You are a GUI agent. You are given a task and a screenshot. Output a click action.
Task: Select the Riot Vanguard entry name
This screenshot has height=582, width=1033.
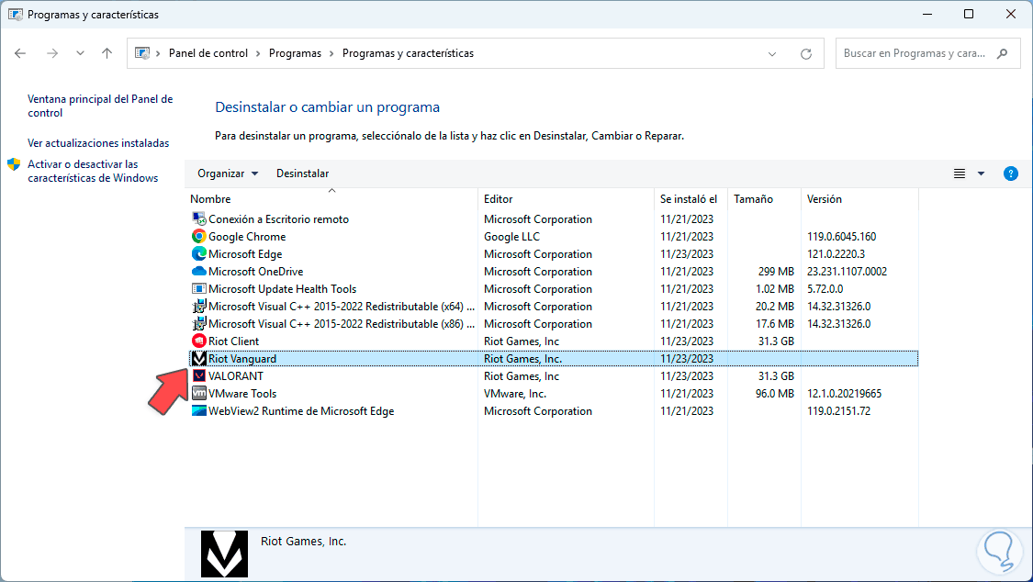point(241,359)
